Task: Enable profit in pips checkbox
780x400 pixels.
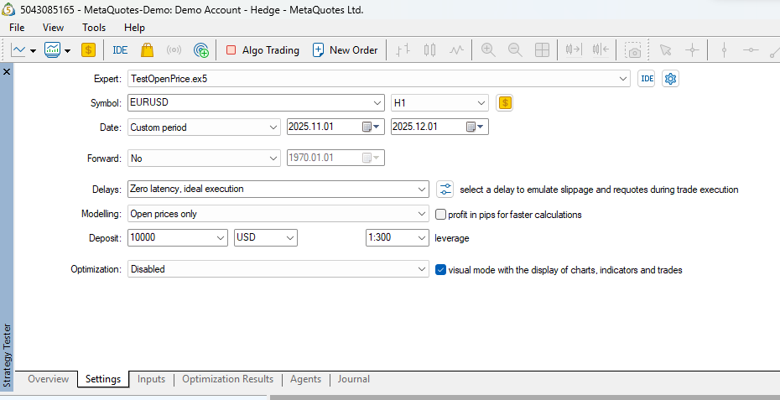Action: pyautogui.click(x=440, y=215)
